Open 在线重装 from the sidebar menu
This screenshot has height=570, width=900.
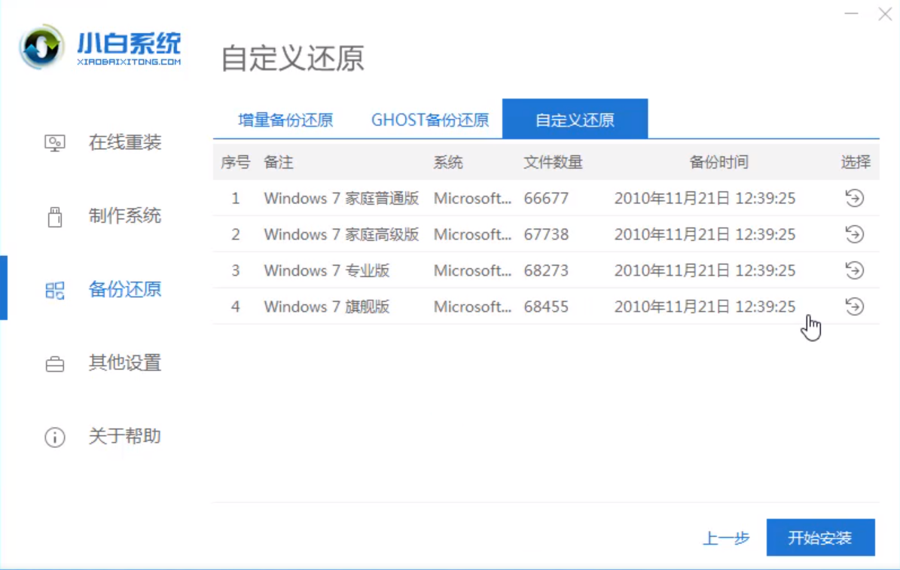click(x=124, y=142)
